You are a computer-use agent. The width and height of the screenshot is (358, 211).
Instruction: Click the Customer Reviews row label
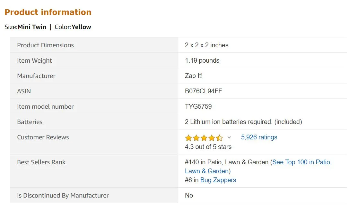pos(43,137)
